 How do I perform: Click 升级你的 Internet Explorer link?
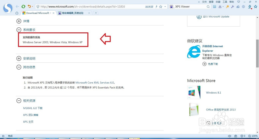pyautogui.click(x=213, y=49)
